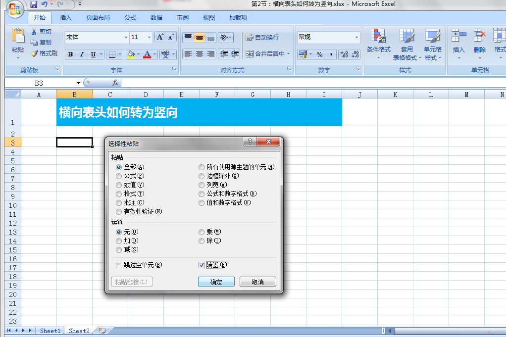This screenshot has width=506, height=337.
Task: Switch to the 公式 ribbon tab
Action: [x=130, y=18]
